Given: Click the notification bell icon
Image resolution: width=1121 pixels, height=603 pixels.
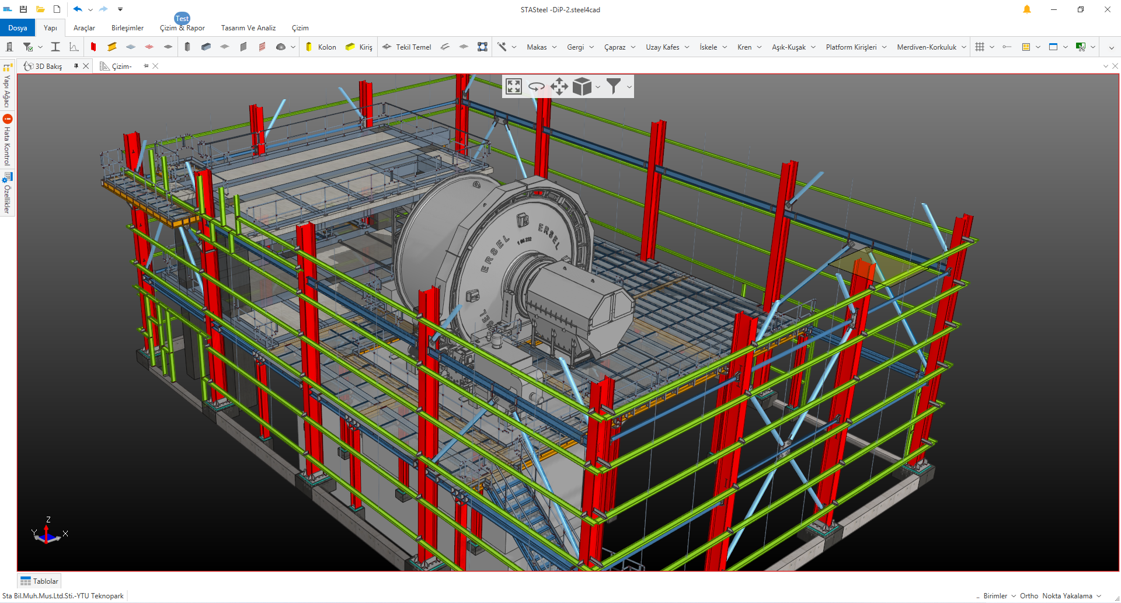Looking at the screenshot, I should coord(1026,9).
